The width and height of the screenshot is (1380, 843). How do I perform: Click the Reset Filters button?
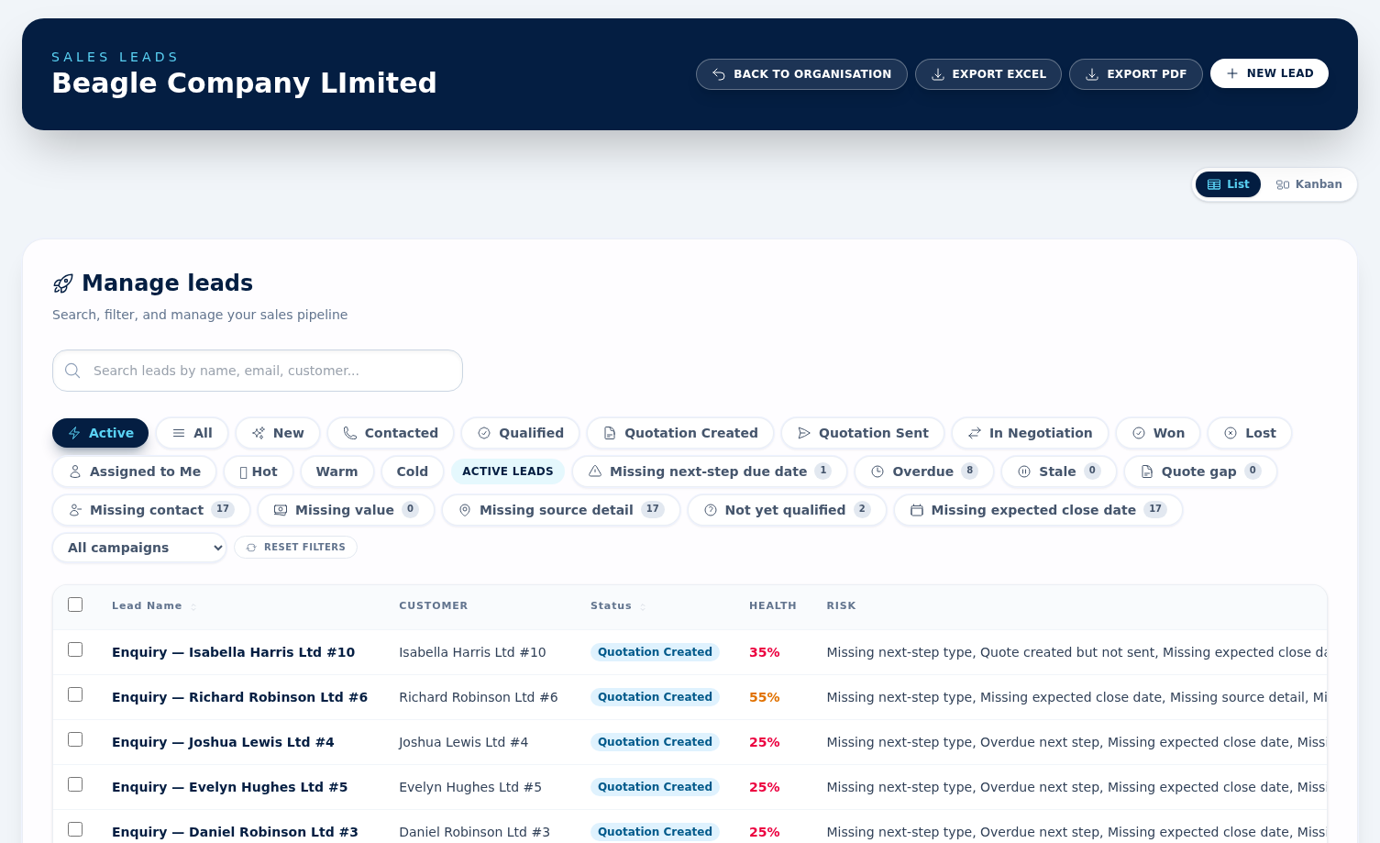[295, 548]
